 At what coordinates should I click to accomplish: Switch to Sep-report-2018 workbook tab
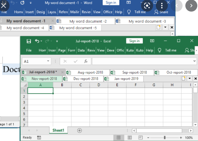coord(132,72)
